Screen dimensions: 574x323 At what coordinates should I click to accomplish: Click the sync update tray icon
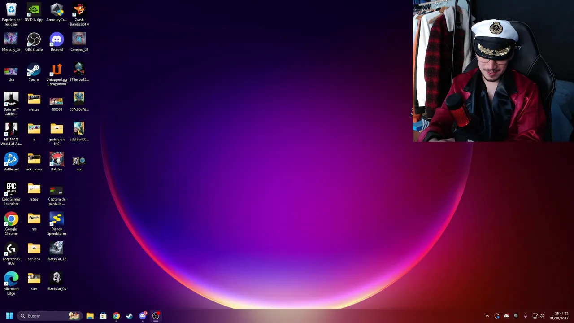[x=497, y=316]
